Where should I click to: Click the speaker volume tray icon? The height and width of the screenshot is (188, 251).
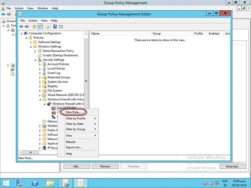(211, 183)
